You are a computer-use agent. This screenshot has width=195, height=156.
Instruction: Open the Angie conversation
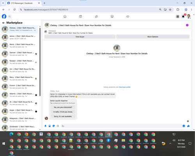click(19, 111)
